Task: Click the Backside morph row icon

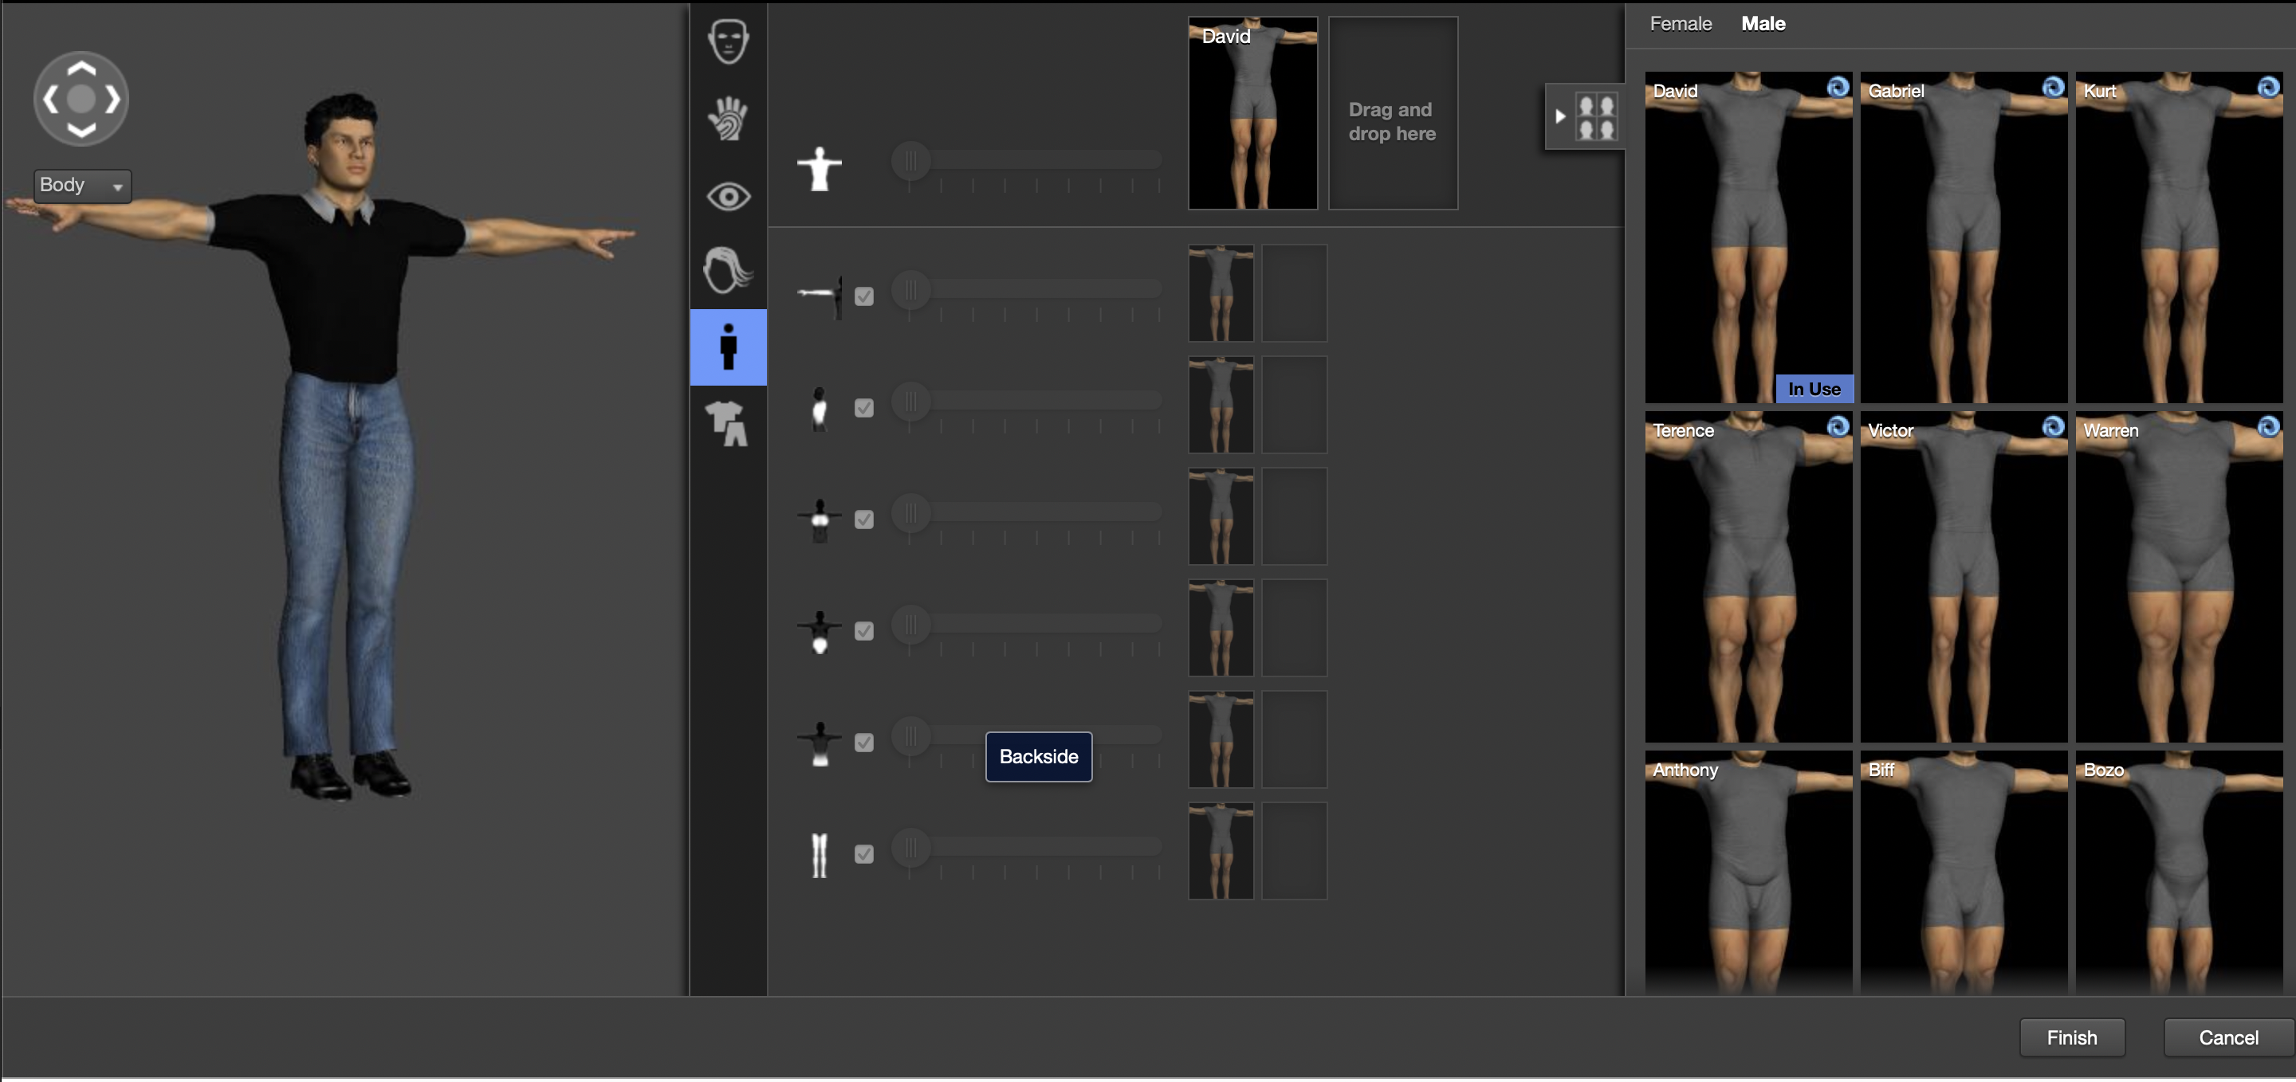Action: point(819,743)
